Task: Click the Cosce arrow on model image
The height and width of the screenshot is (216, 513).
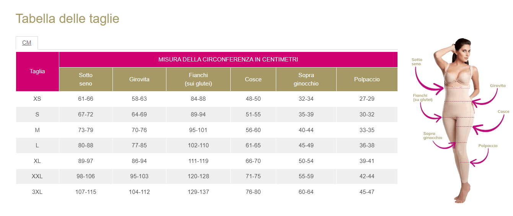Action: (490, 126)
